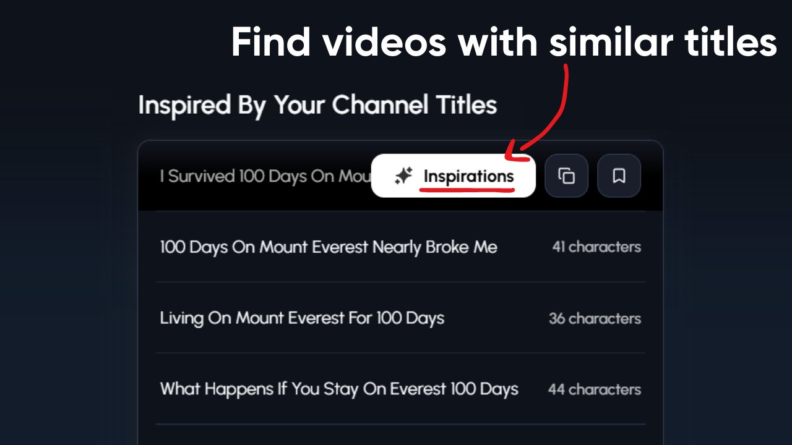The height and width of the screenshot is (445, 792).
Task: Click 'Inspired By Your Channel Titles' heading
Action: click(317, 106)
